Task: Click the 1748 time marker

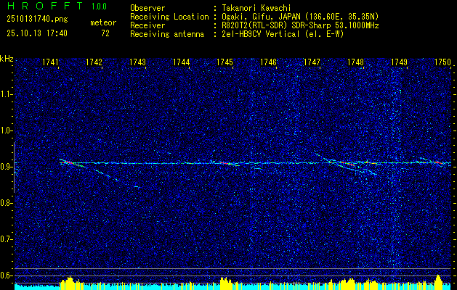Action: coord(355,62)
